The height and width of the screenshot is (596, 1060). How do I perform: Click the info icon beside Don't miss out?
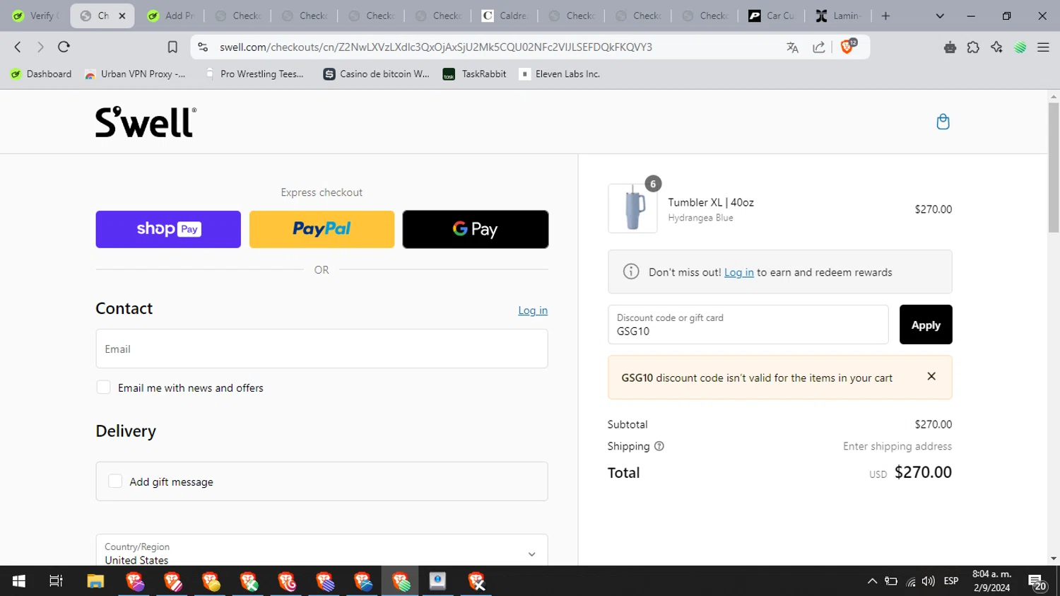click(x=631, y=271)
